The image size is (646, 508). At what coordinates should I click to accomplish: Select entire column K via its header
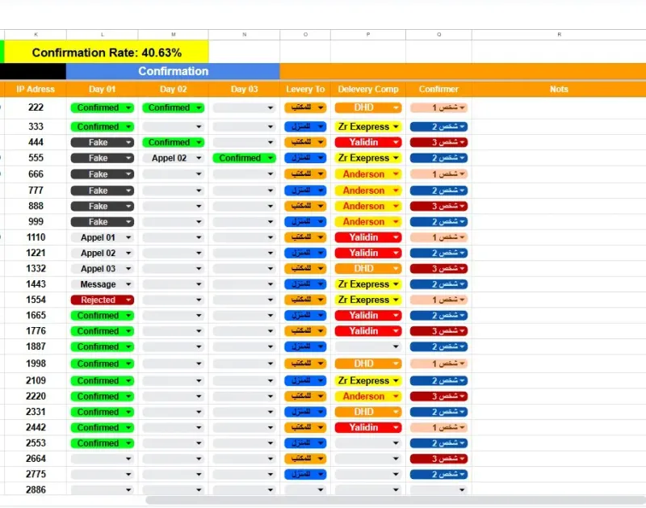click(x=36, y=35)
